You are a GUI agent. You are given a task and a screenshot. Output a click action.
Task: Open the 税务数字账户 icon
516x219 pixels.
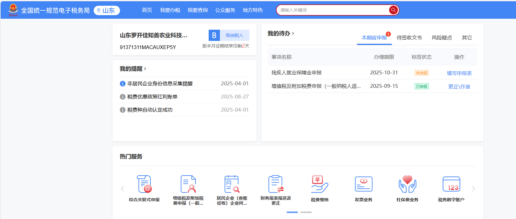tap(451, 184)
